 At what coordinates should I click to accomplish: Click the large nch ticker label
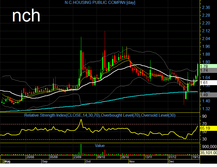(x=26, y=15)
